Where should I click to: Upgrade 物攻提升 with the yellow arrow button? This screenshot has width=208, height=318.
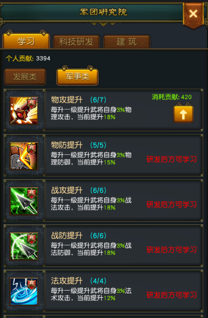[x=183, y=114]
